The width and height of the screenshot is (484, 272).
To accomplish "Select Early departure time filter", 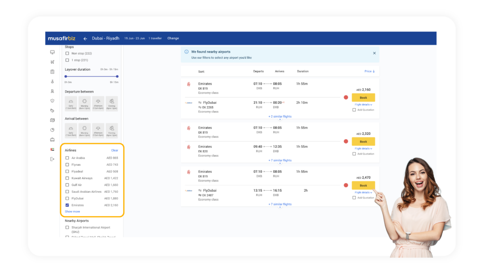I will (71, 103).
